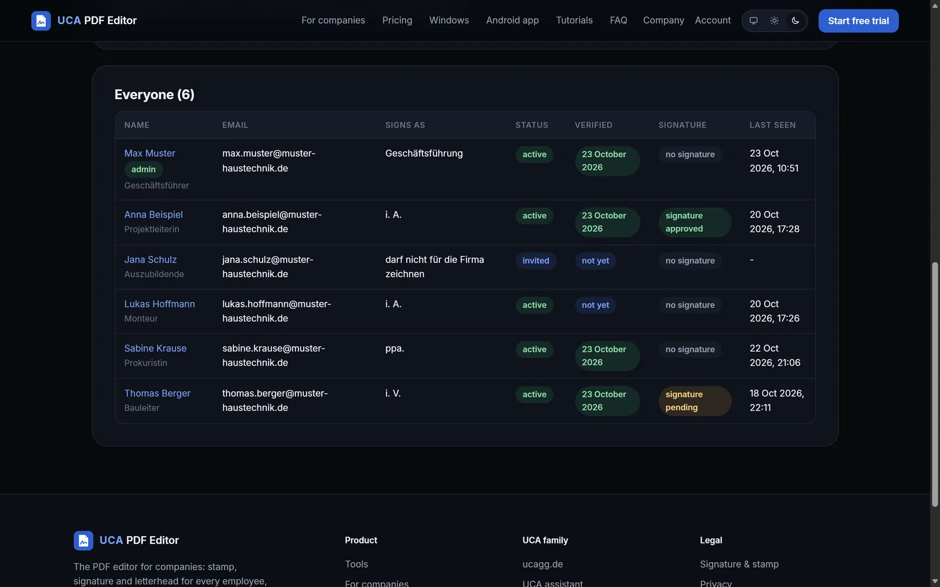Click not yet verified badge for Lukas Hoffmann

pos(595,305)
